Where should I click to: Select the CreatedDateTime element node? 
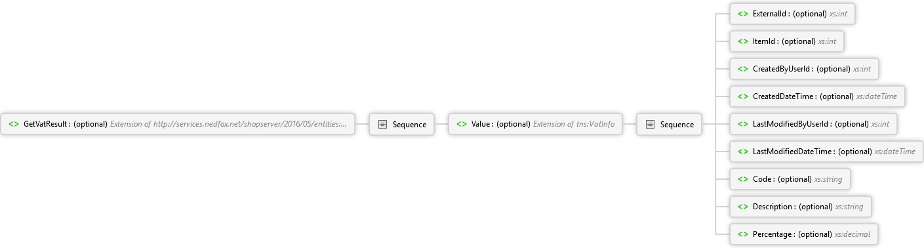[818, 96]
